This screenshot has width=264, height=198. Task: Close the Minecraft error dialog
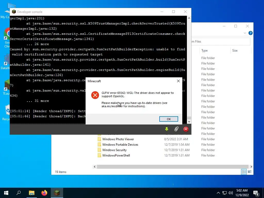(178, 81)
